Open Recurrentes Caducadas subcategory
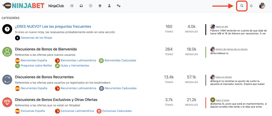The image size is (272, 116). coord(121,88)
